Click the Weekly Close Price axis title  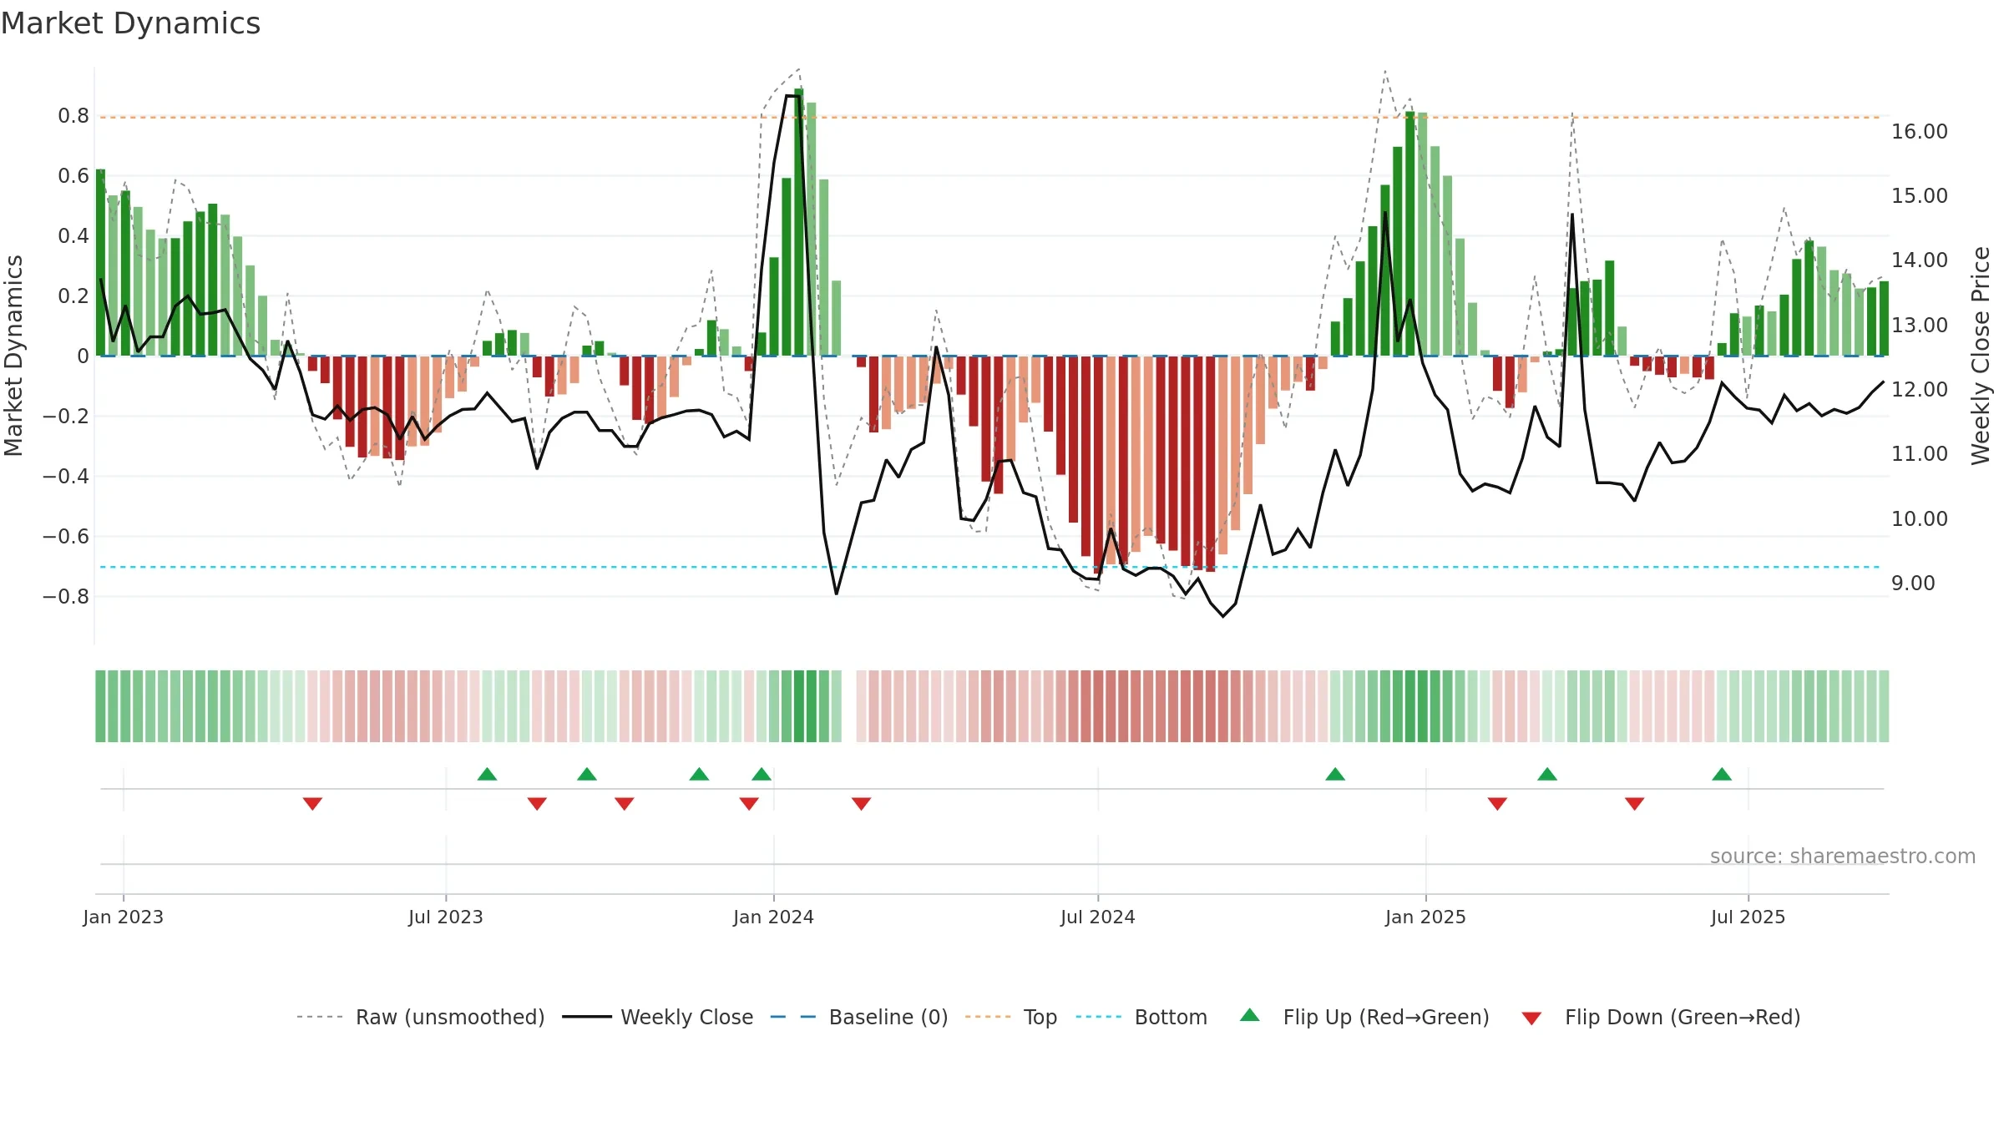(1981, 356)
